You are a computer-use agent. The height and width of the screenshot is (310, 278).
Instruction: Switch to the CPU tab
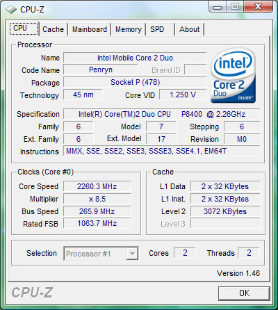click(24, 28)
